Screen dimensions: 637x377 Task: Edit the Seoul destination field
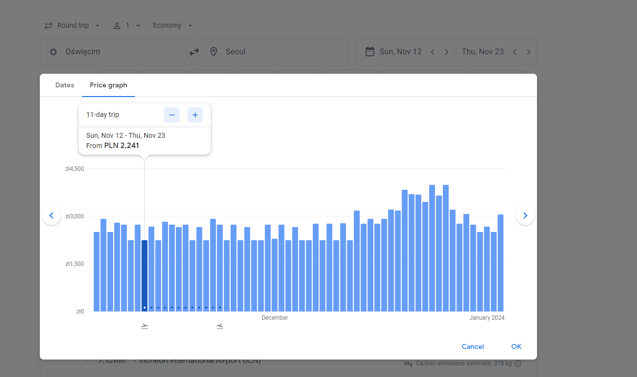[272, 52]
